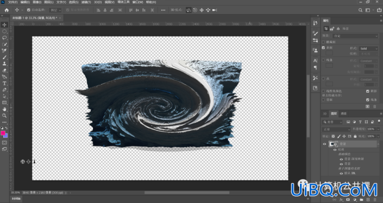
Task: Select the Zoom magnifier tool
Action: tap(4, 116)
